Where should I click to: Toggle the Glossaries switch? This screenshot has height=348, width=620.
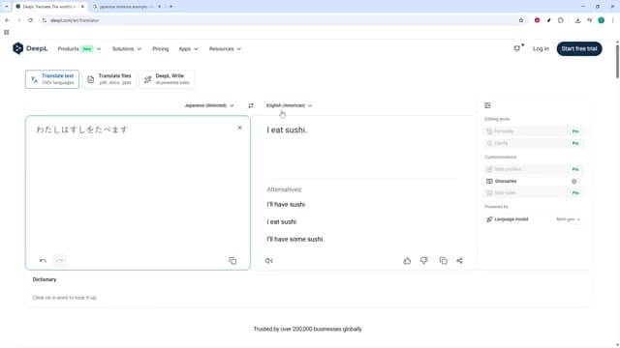[574, 182]
